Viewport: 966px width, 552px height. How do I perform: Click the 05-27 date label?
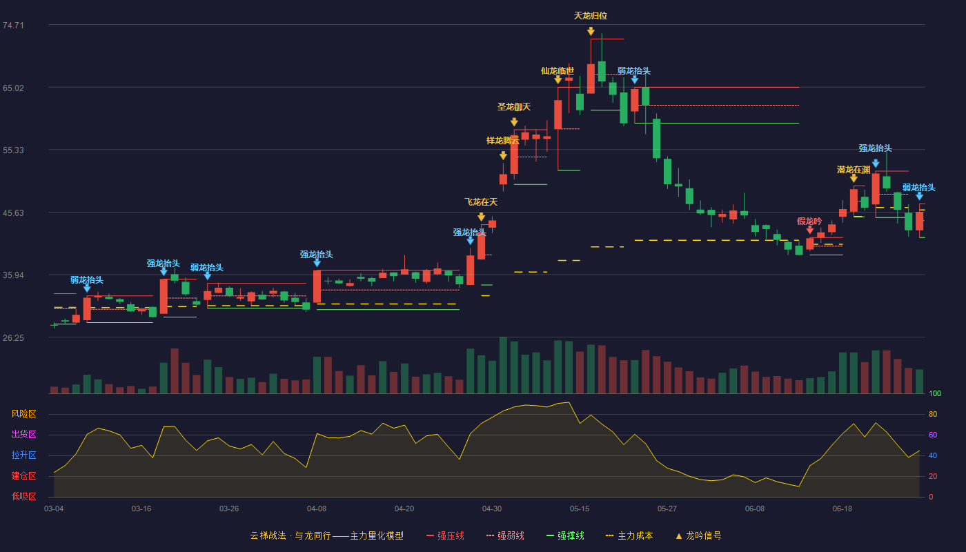(667, 509)
